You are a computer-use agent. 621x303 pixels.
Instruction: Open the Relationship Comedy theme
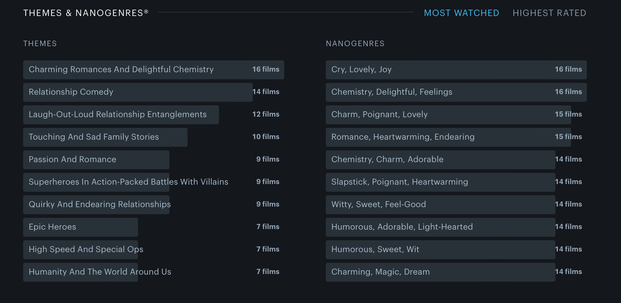(x=71, y=92)
